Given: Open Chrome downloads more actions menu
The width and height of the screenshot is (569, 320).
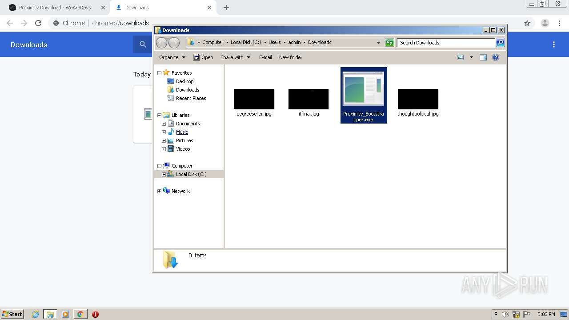Looking at the screenshot, I should pyautogui.click(x=554, y=44).
